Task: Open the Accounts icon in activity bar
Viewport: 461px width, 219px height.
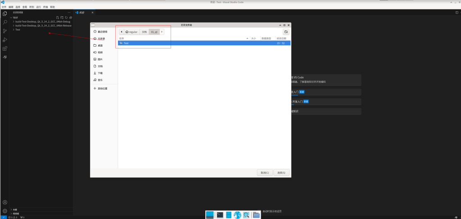Action: point(5,202)
